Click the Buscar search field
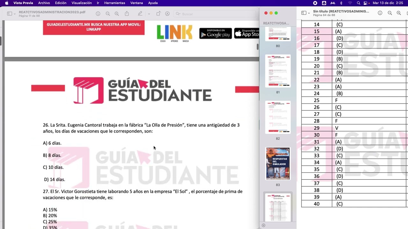This screenshot has width=408, height=229. pyautogui.click(x=215, y=14)
